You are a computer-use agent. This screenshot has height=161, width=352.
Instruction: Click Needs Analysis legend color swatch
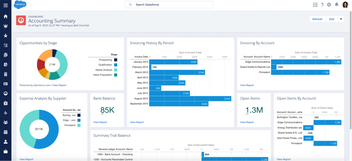[x=116, y=70]
